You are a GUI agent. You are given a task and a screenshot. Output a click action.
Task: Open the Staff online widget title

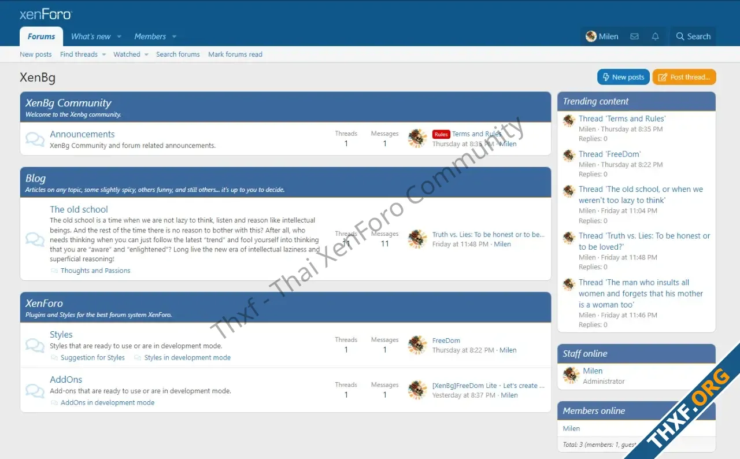click(585, 354)
